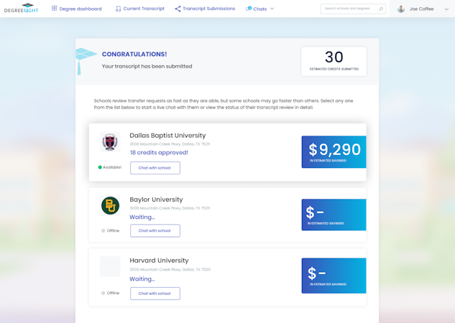455x323 pixels.
Task: Click the Baylor University logo
Action: coord(110,206)
